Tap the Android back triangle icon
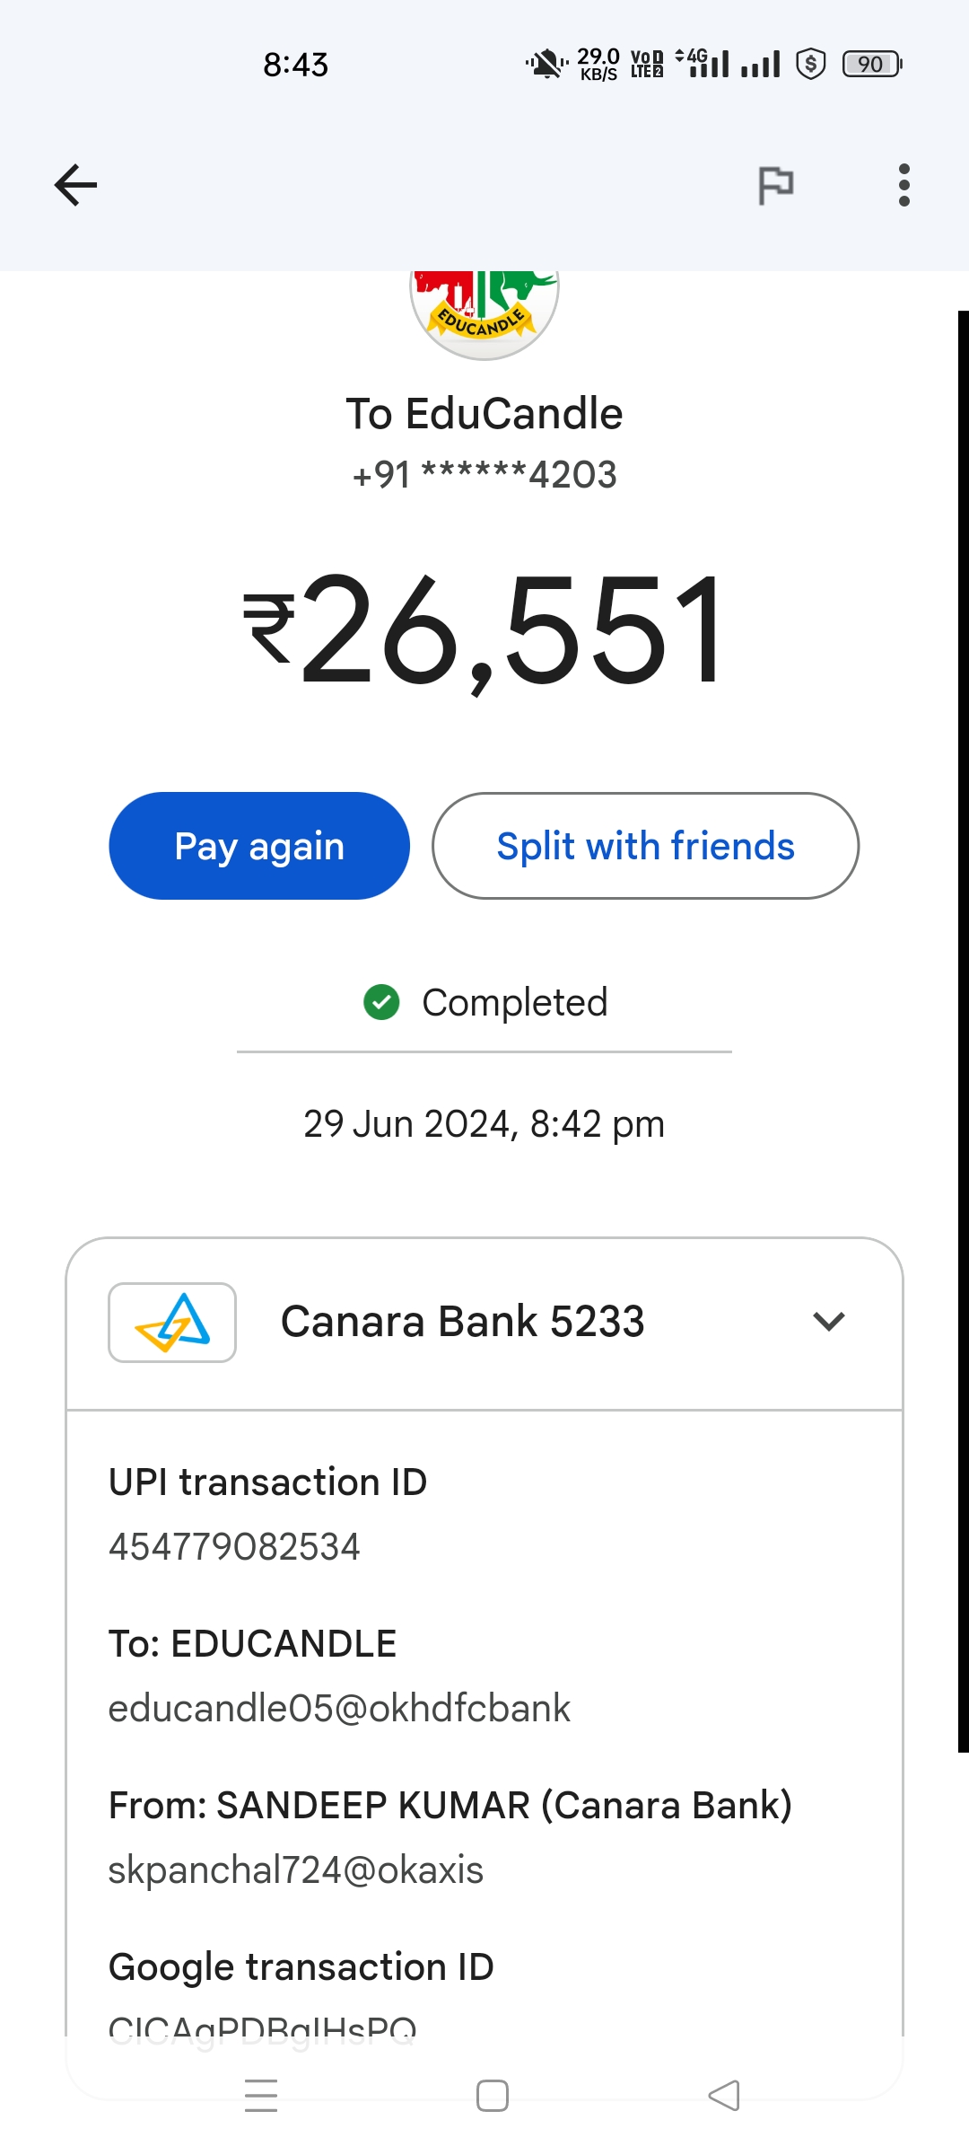 (x=724, y=2096)
